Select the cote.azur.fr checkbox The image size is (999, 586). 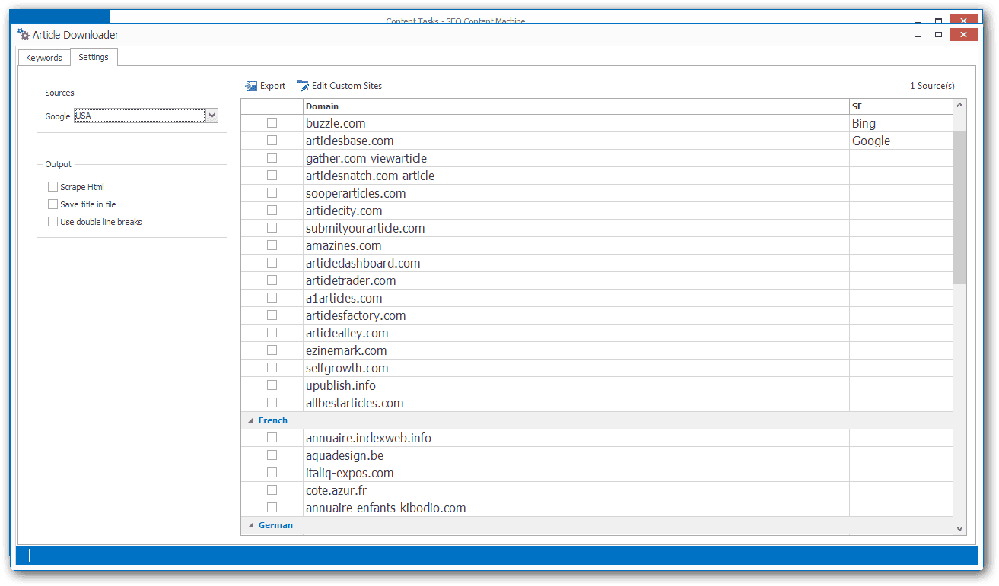point(272,490)
